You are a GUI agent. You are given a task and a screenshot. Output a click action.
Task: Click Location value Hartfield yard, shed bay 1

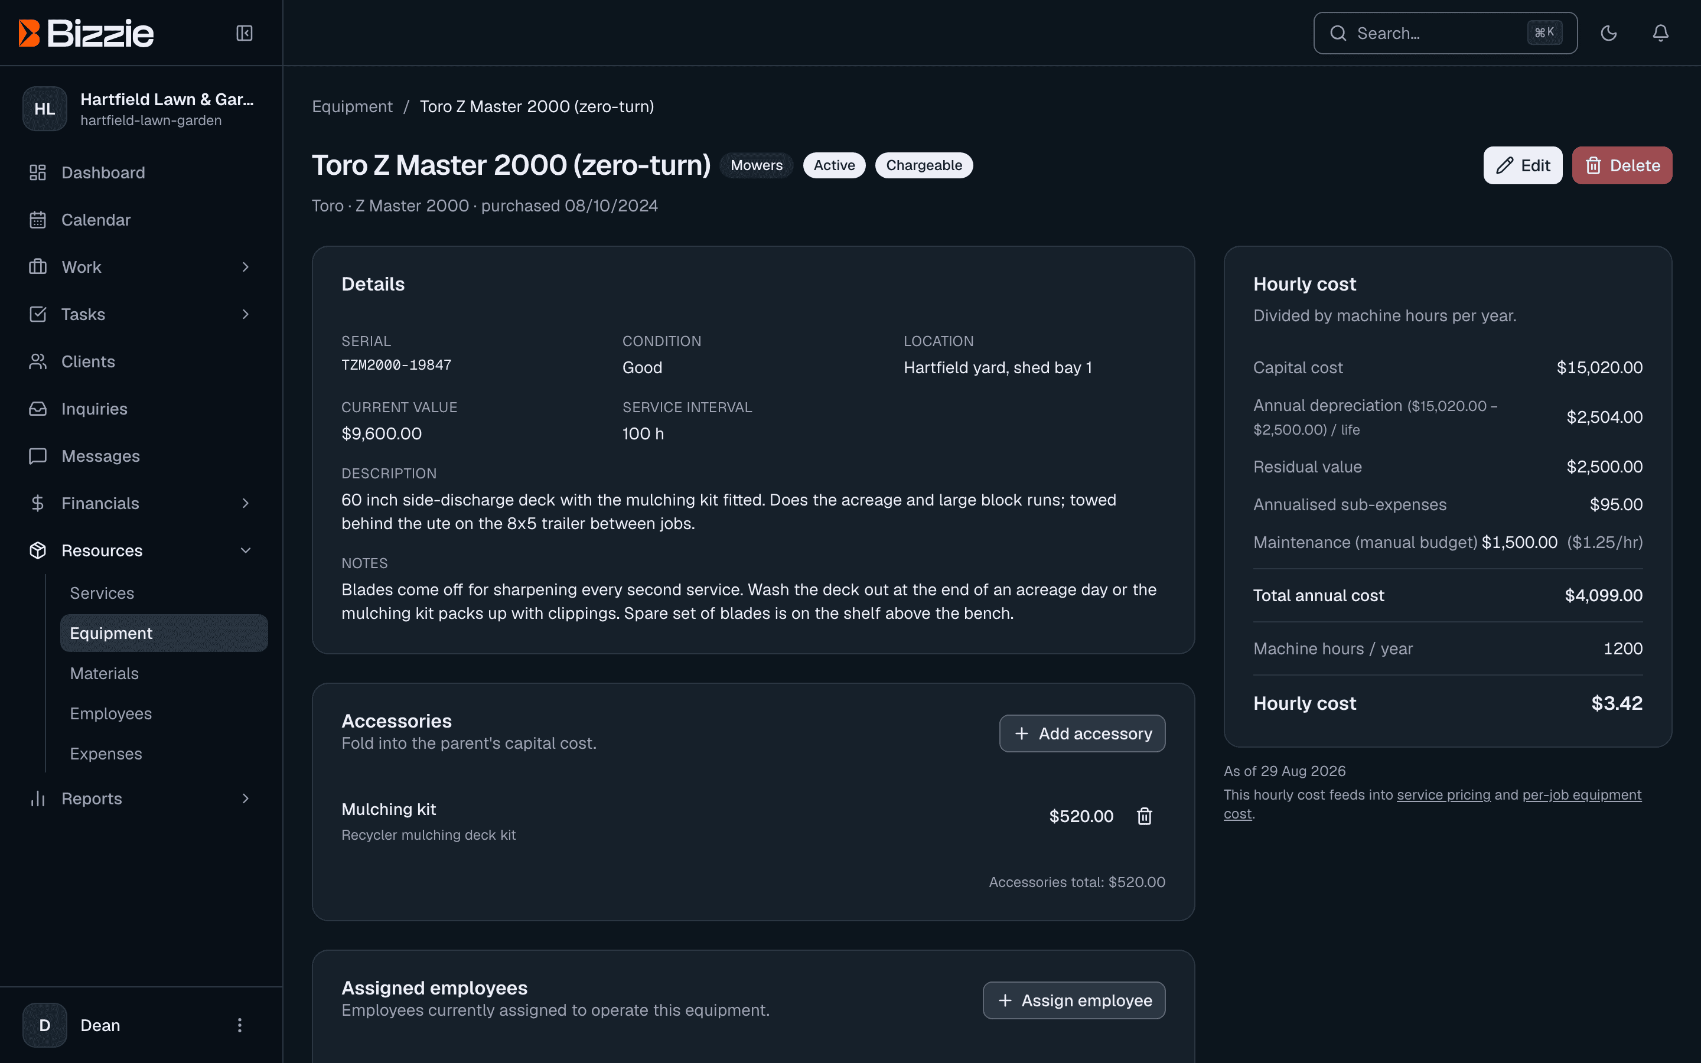(998, 368)
